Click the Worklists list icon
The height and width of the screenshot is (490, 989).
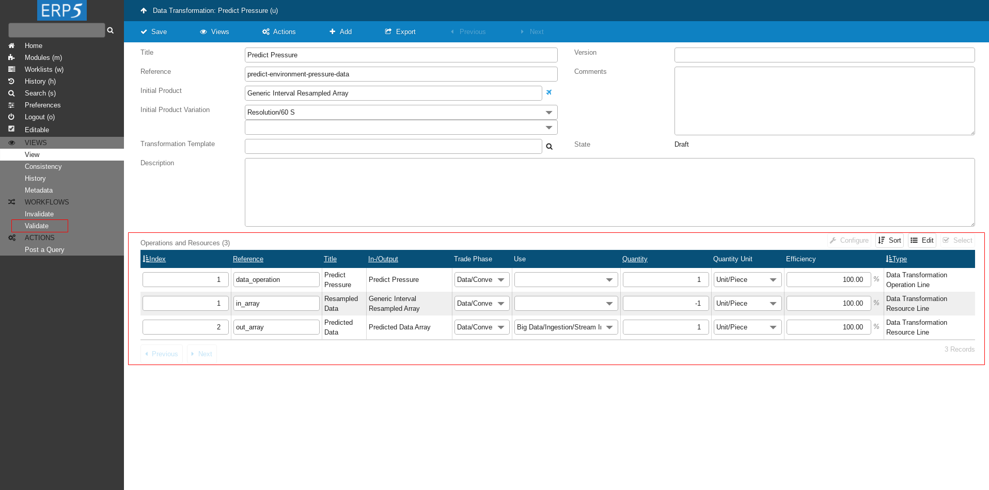11,69
